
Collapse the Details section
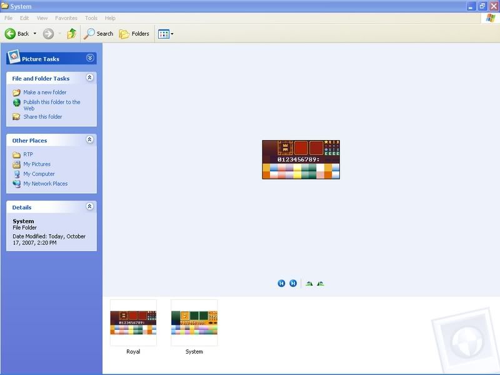tap(89, 207)
